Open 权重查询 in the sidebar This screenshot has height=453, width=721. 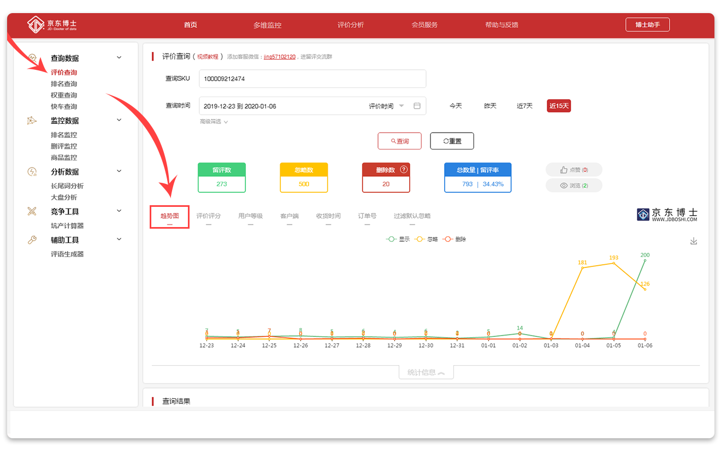pos(64,96)
